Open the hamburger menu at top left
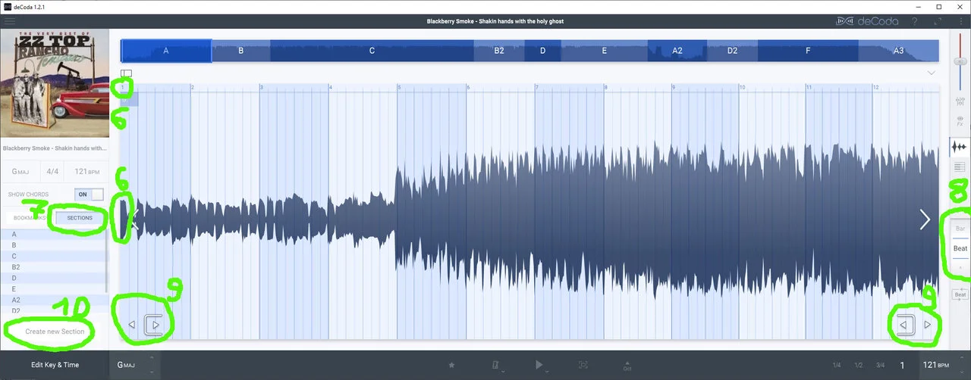 pos(10,21)
